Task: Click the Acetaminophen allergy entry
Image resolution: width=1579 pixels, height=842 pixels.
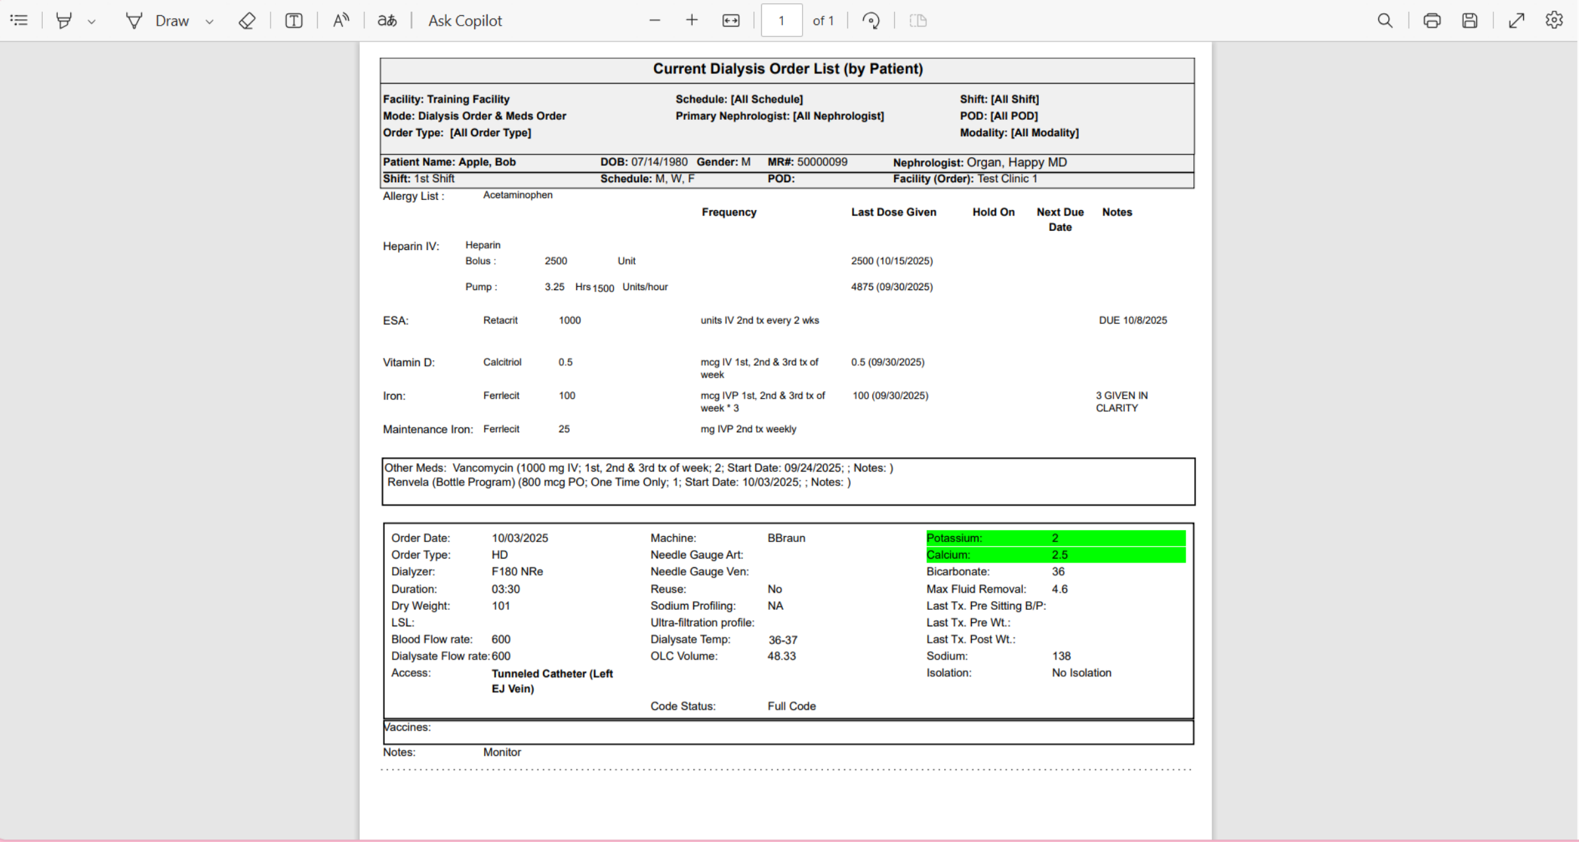Action: (518, 195)
